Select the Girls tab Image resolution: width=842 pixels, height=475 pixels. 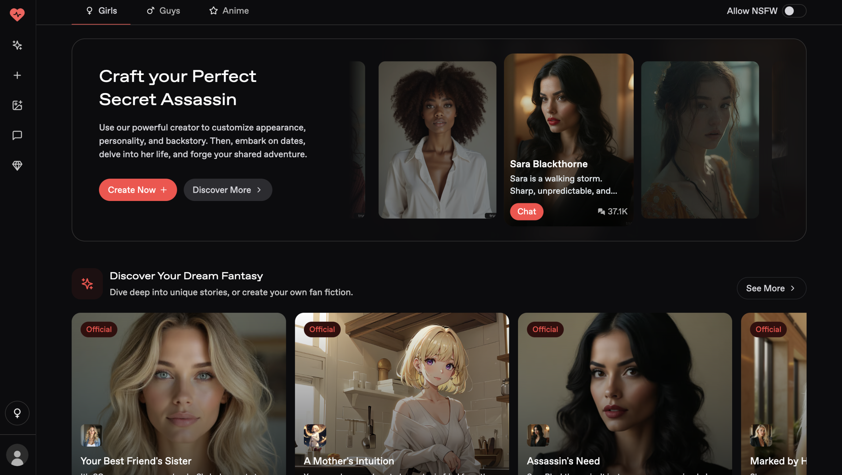(x=101, y=11)
